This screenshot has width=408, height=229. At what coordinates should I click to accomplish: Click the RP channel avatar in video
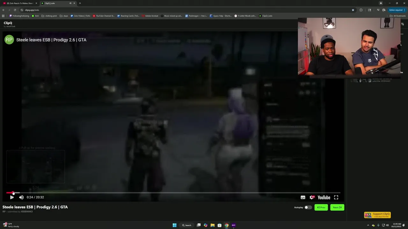tap(9, 39)
